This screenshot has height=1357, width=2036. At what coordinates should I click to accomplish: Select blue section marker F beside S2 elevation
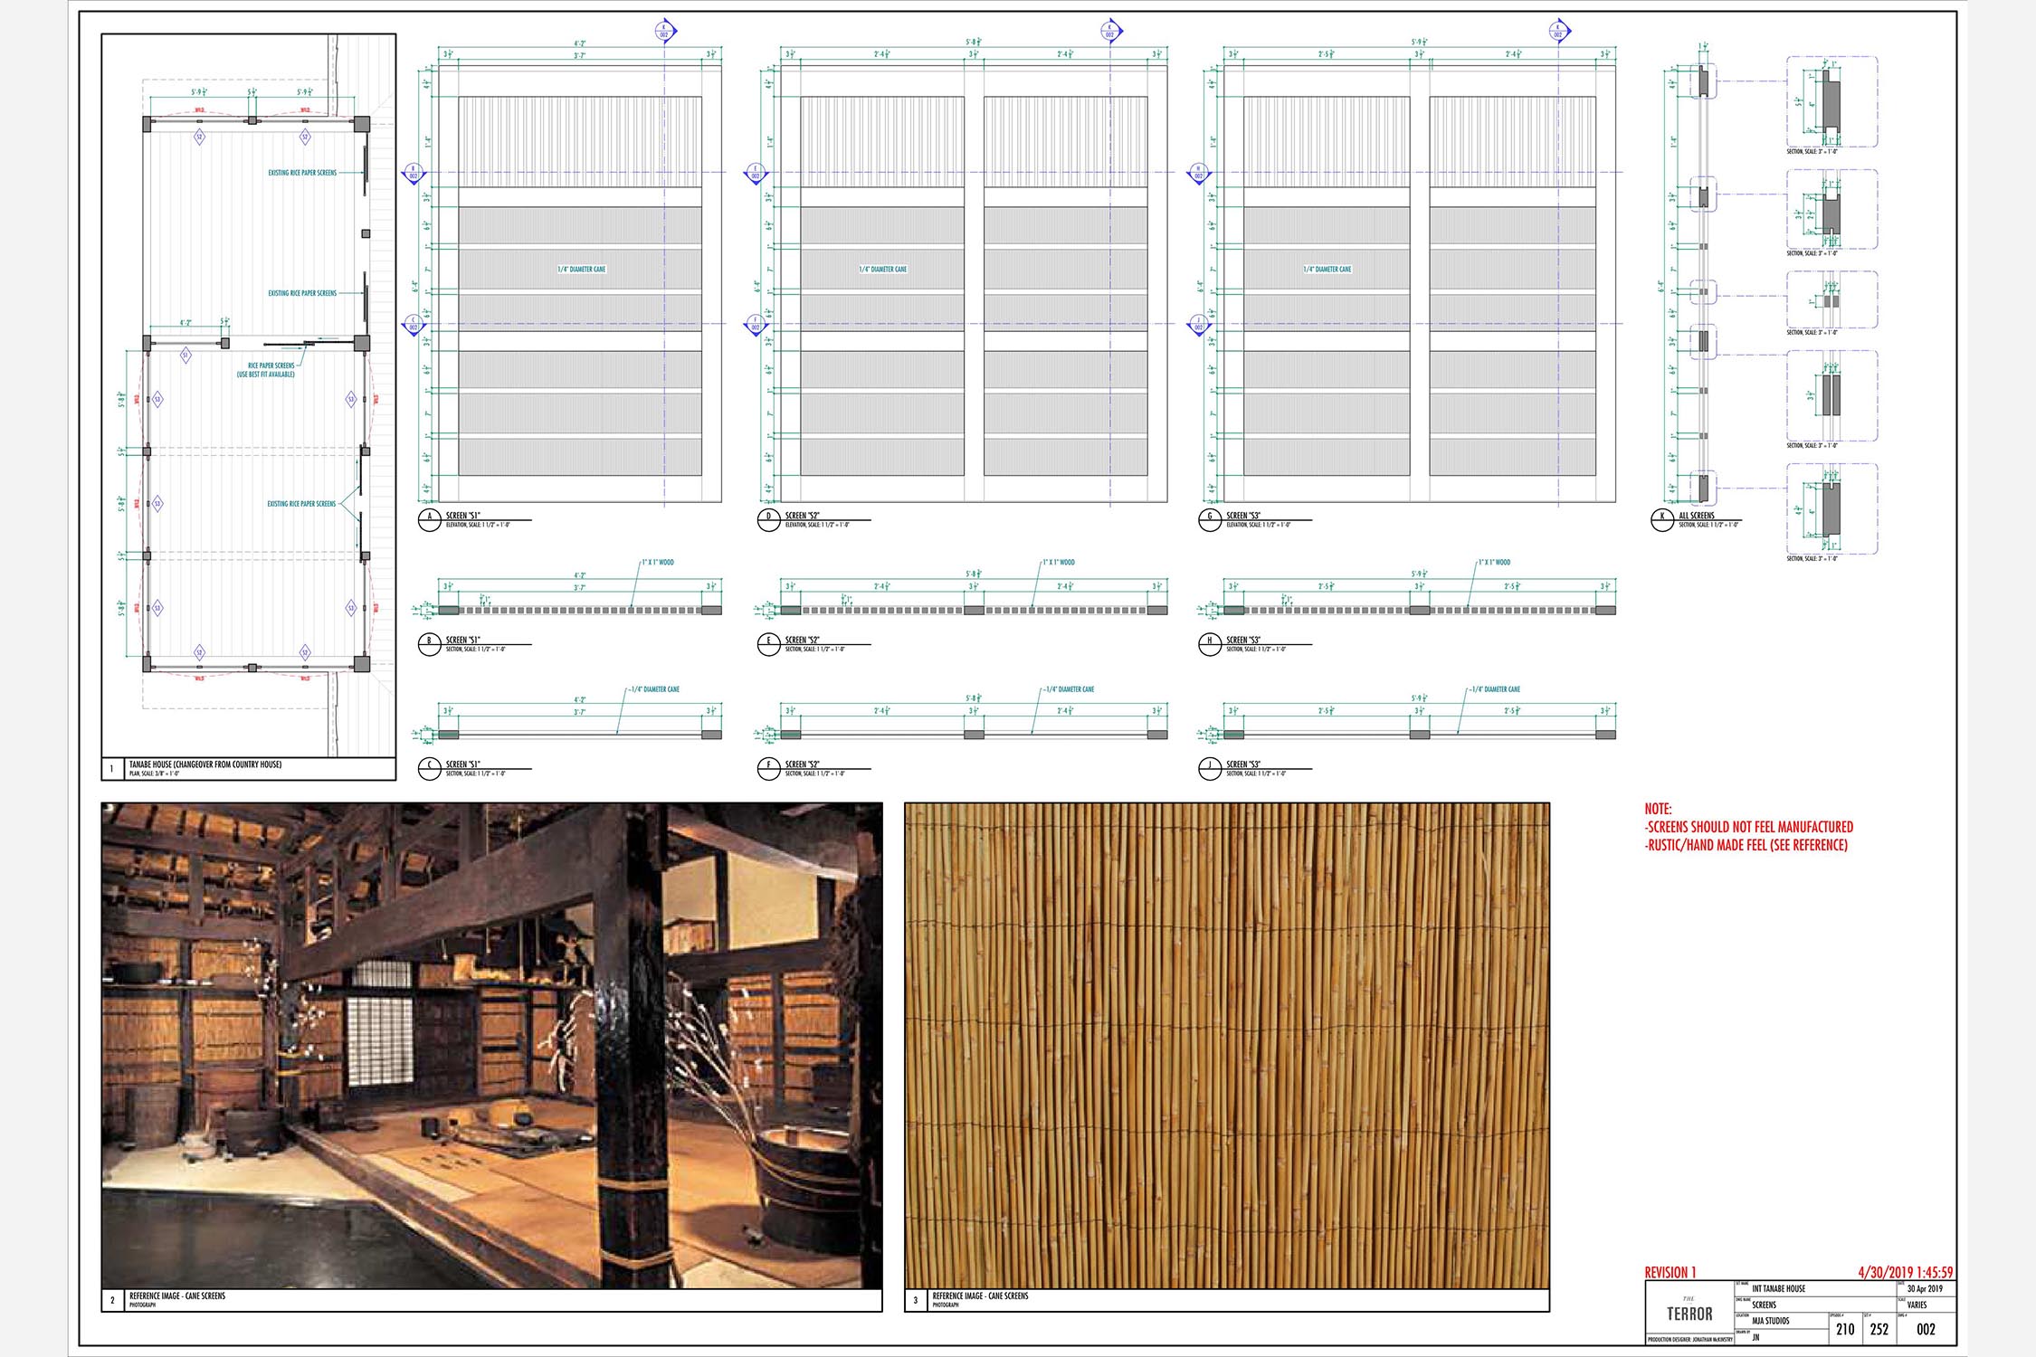756,324
